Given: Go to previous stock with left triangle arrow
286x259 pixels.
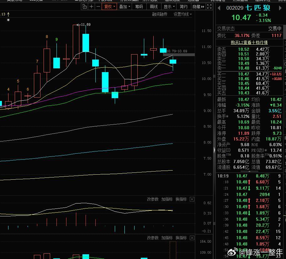Looking at the screenshot, I should tap(219, 8).
